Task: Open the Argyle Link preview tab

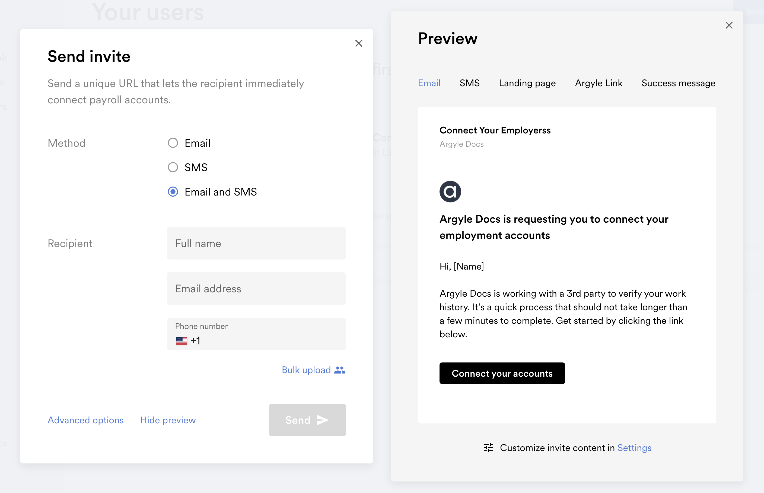Action: pos(598,83)
